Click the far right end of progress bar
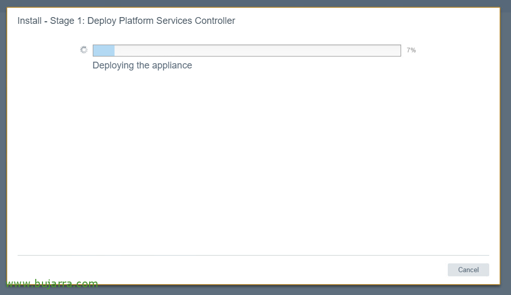 coord(398,50)
